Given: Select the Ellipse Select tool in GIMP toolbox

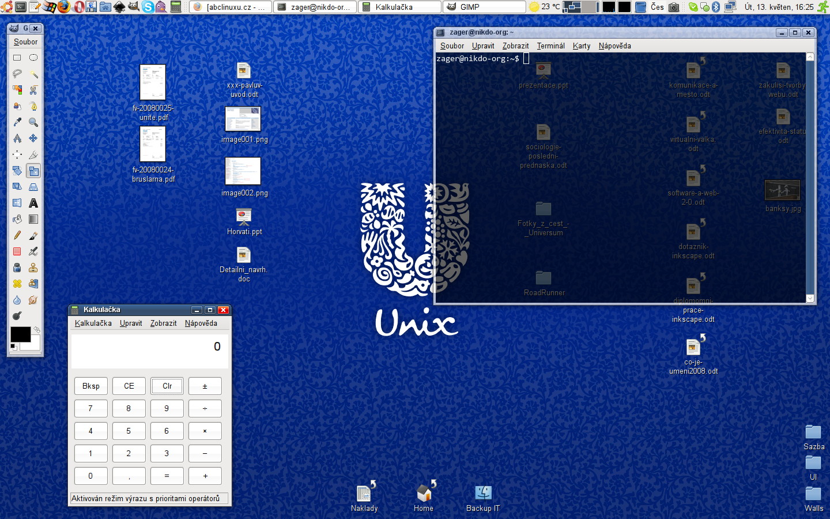Looking at the screenshot, I should 33,58.
